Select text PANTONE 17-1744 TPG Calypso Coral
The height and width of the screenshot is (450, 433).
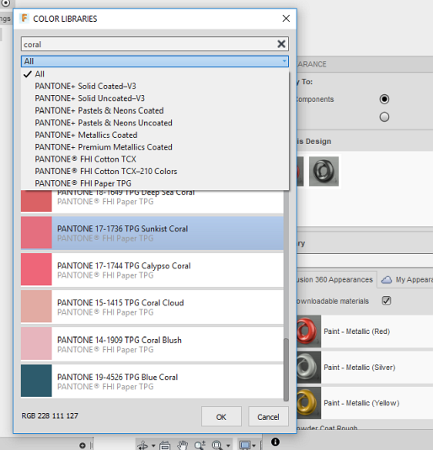(x=124, y=266)
